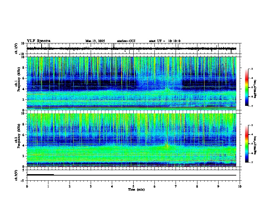The width and height of the screenshot is (270, 209).
Task: Click time axis tick label "1"
Action: click(x=48, y=186)
